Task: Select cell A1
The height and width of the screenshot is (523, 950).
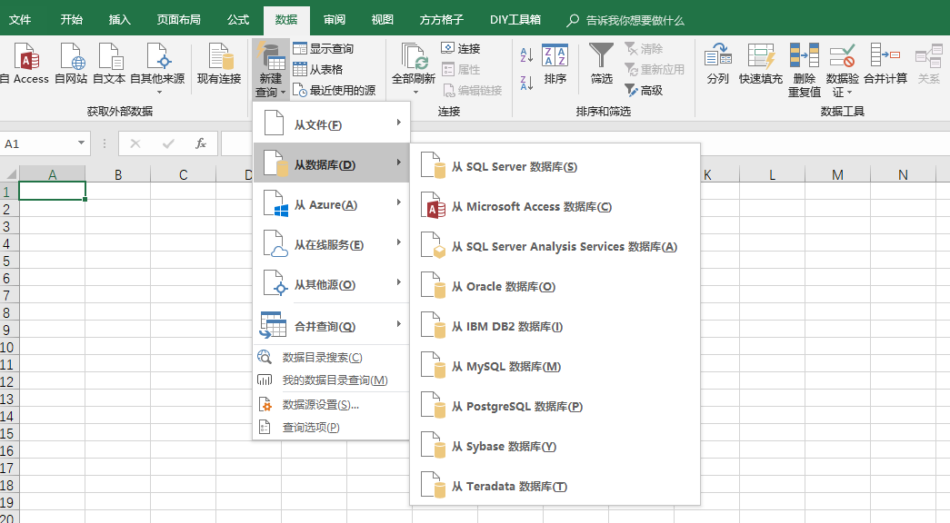Action: (52, 192)
